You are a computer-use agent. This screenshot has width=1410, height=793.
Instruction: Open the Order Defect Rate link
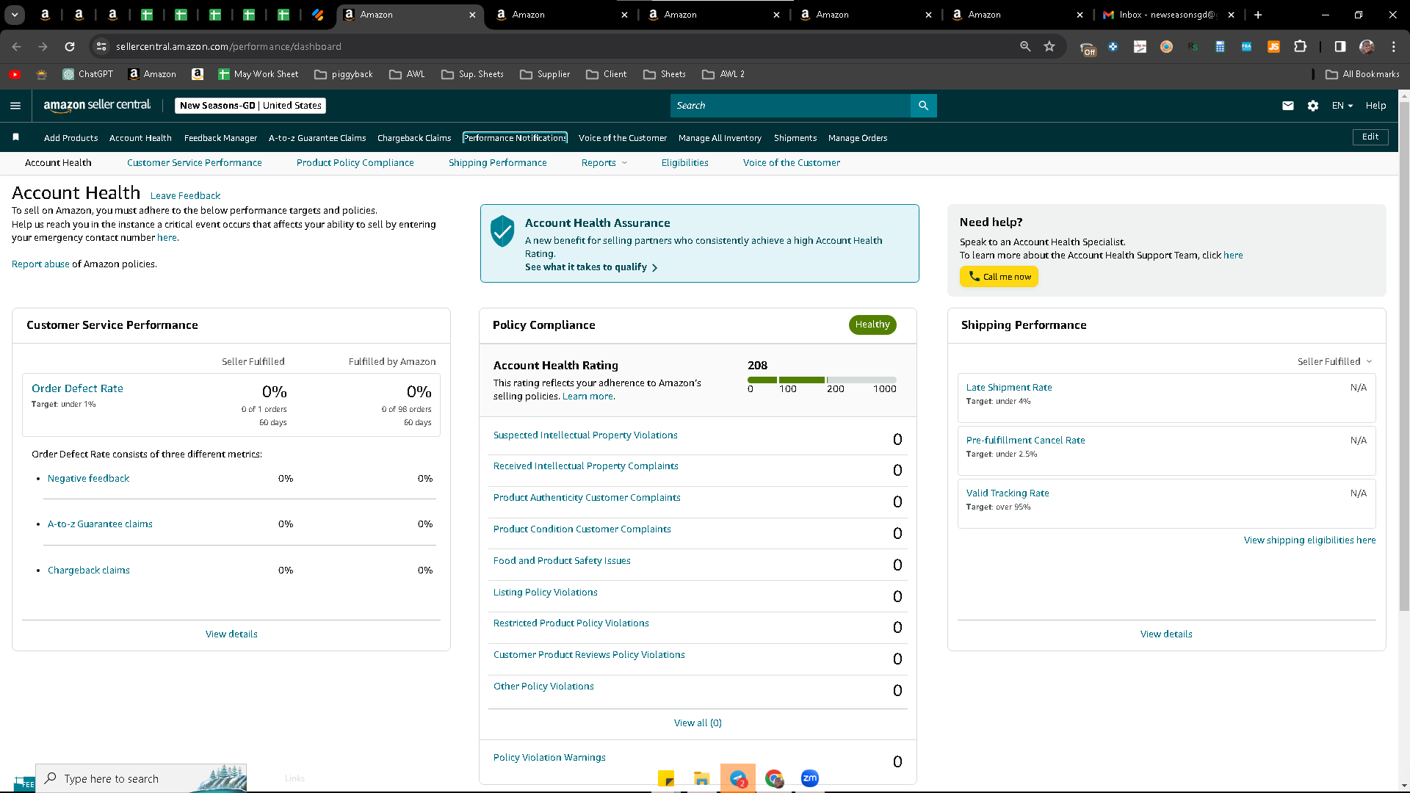(77, 388)
